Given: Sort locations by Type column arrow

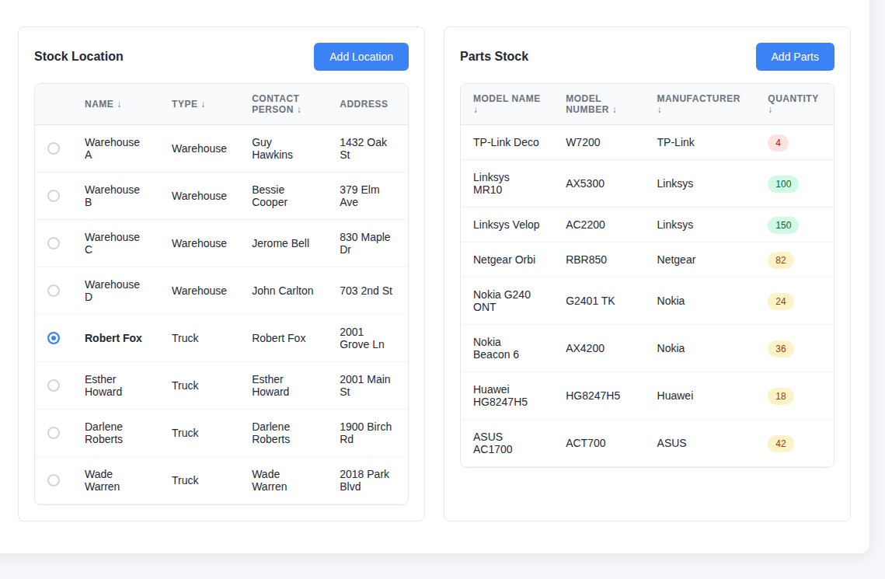Looking at the screenshot, I should (203, 104).
